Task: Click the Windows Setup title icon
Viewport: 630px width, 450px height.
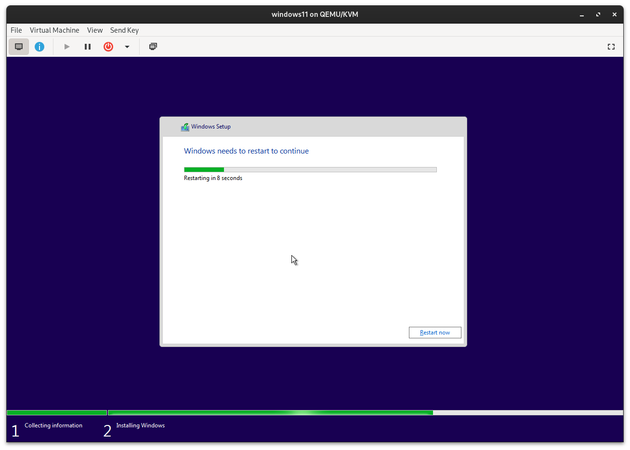Action: click(x=185, y=127)
